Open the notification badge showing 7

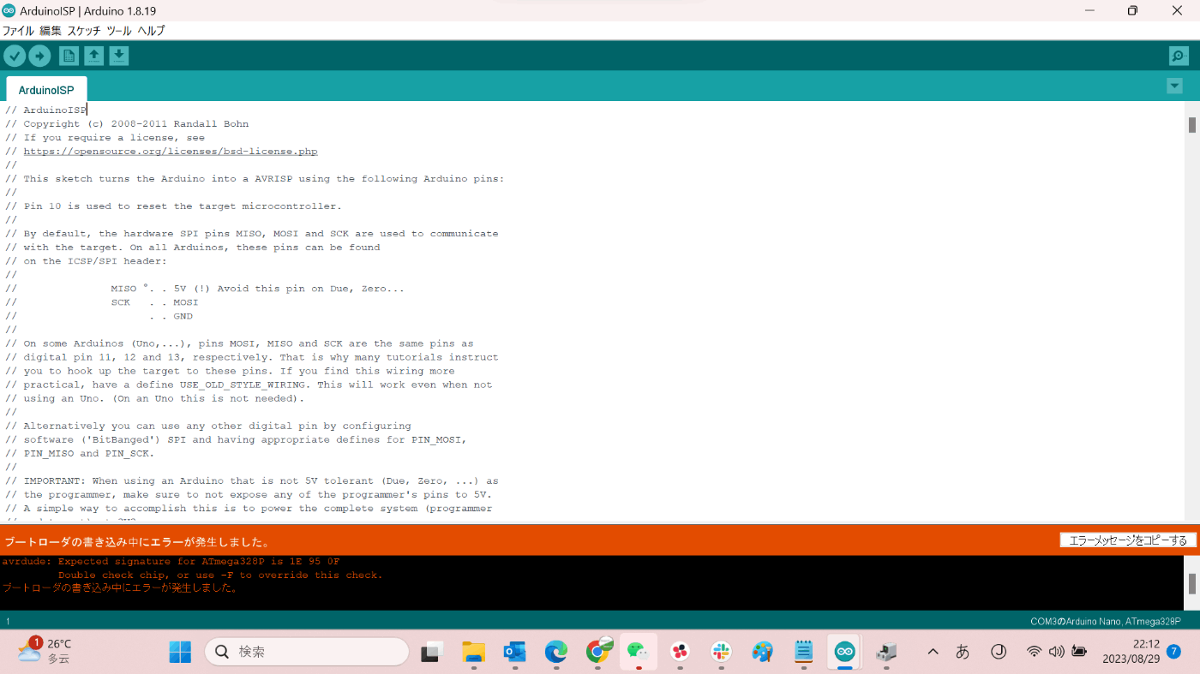(1174, 652)
